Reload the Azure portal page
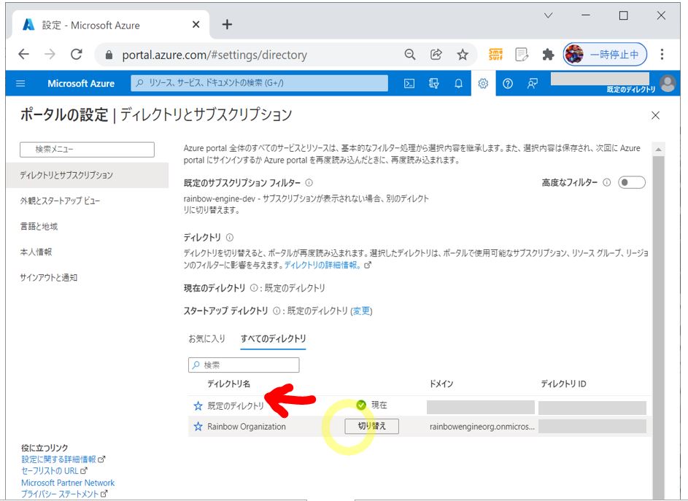The height and width of the screenshot is (501, 688). pyautogui.click(x=77, y=55)
